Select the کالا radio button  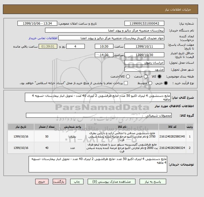[159, 76]
